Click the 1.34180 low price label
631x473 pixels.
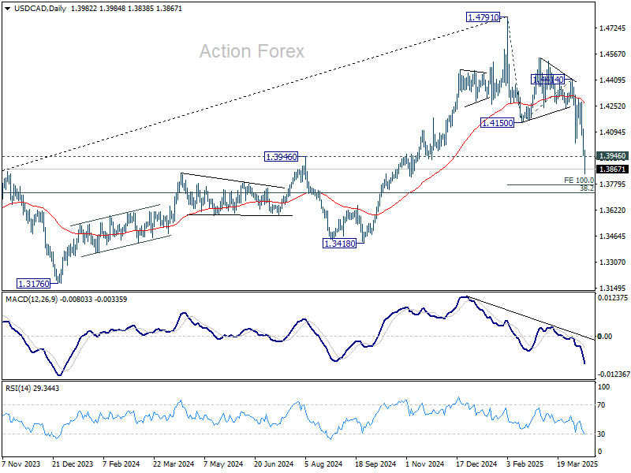point(340,244)
